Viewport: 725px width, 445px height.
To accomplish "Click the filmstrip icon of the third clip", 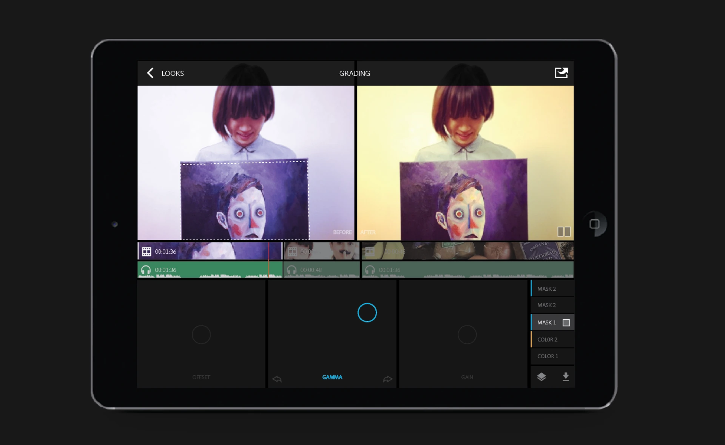I will (x=370, y=252).
